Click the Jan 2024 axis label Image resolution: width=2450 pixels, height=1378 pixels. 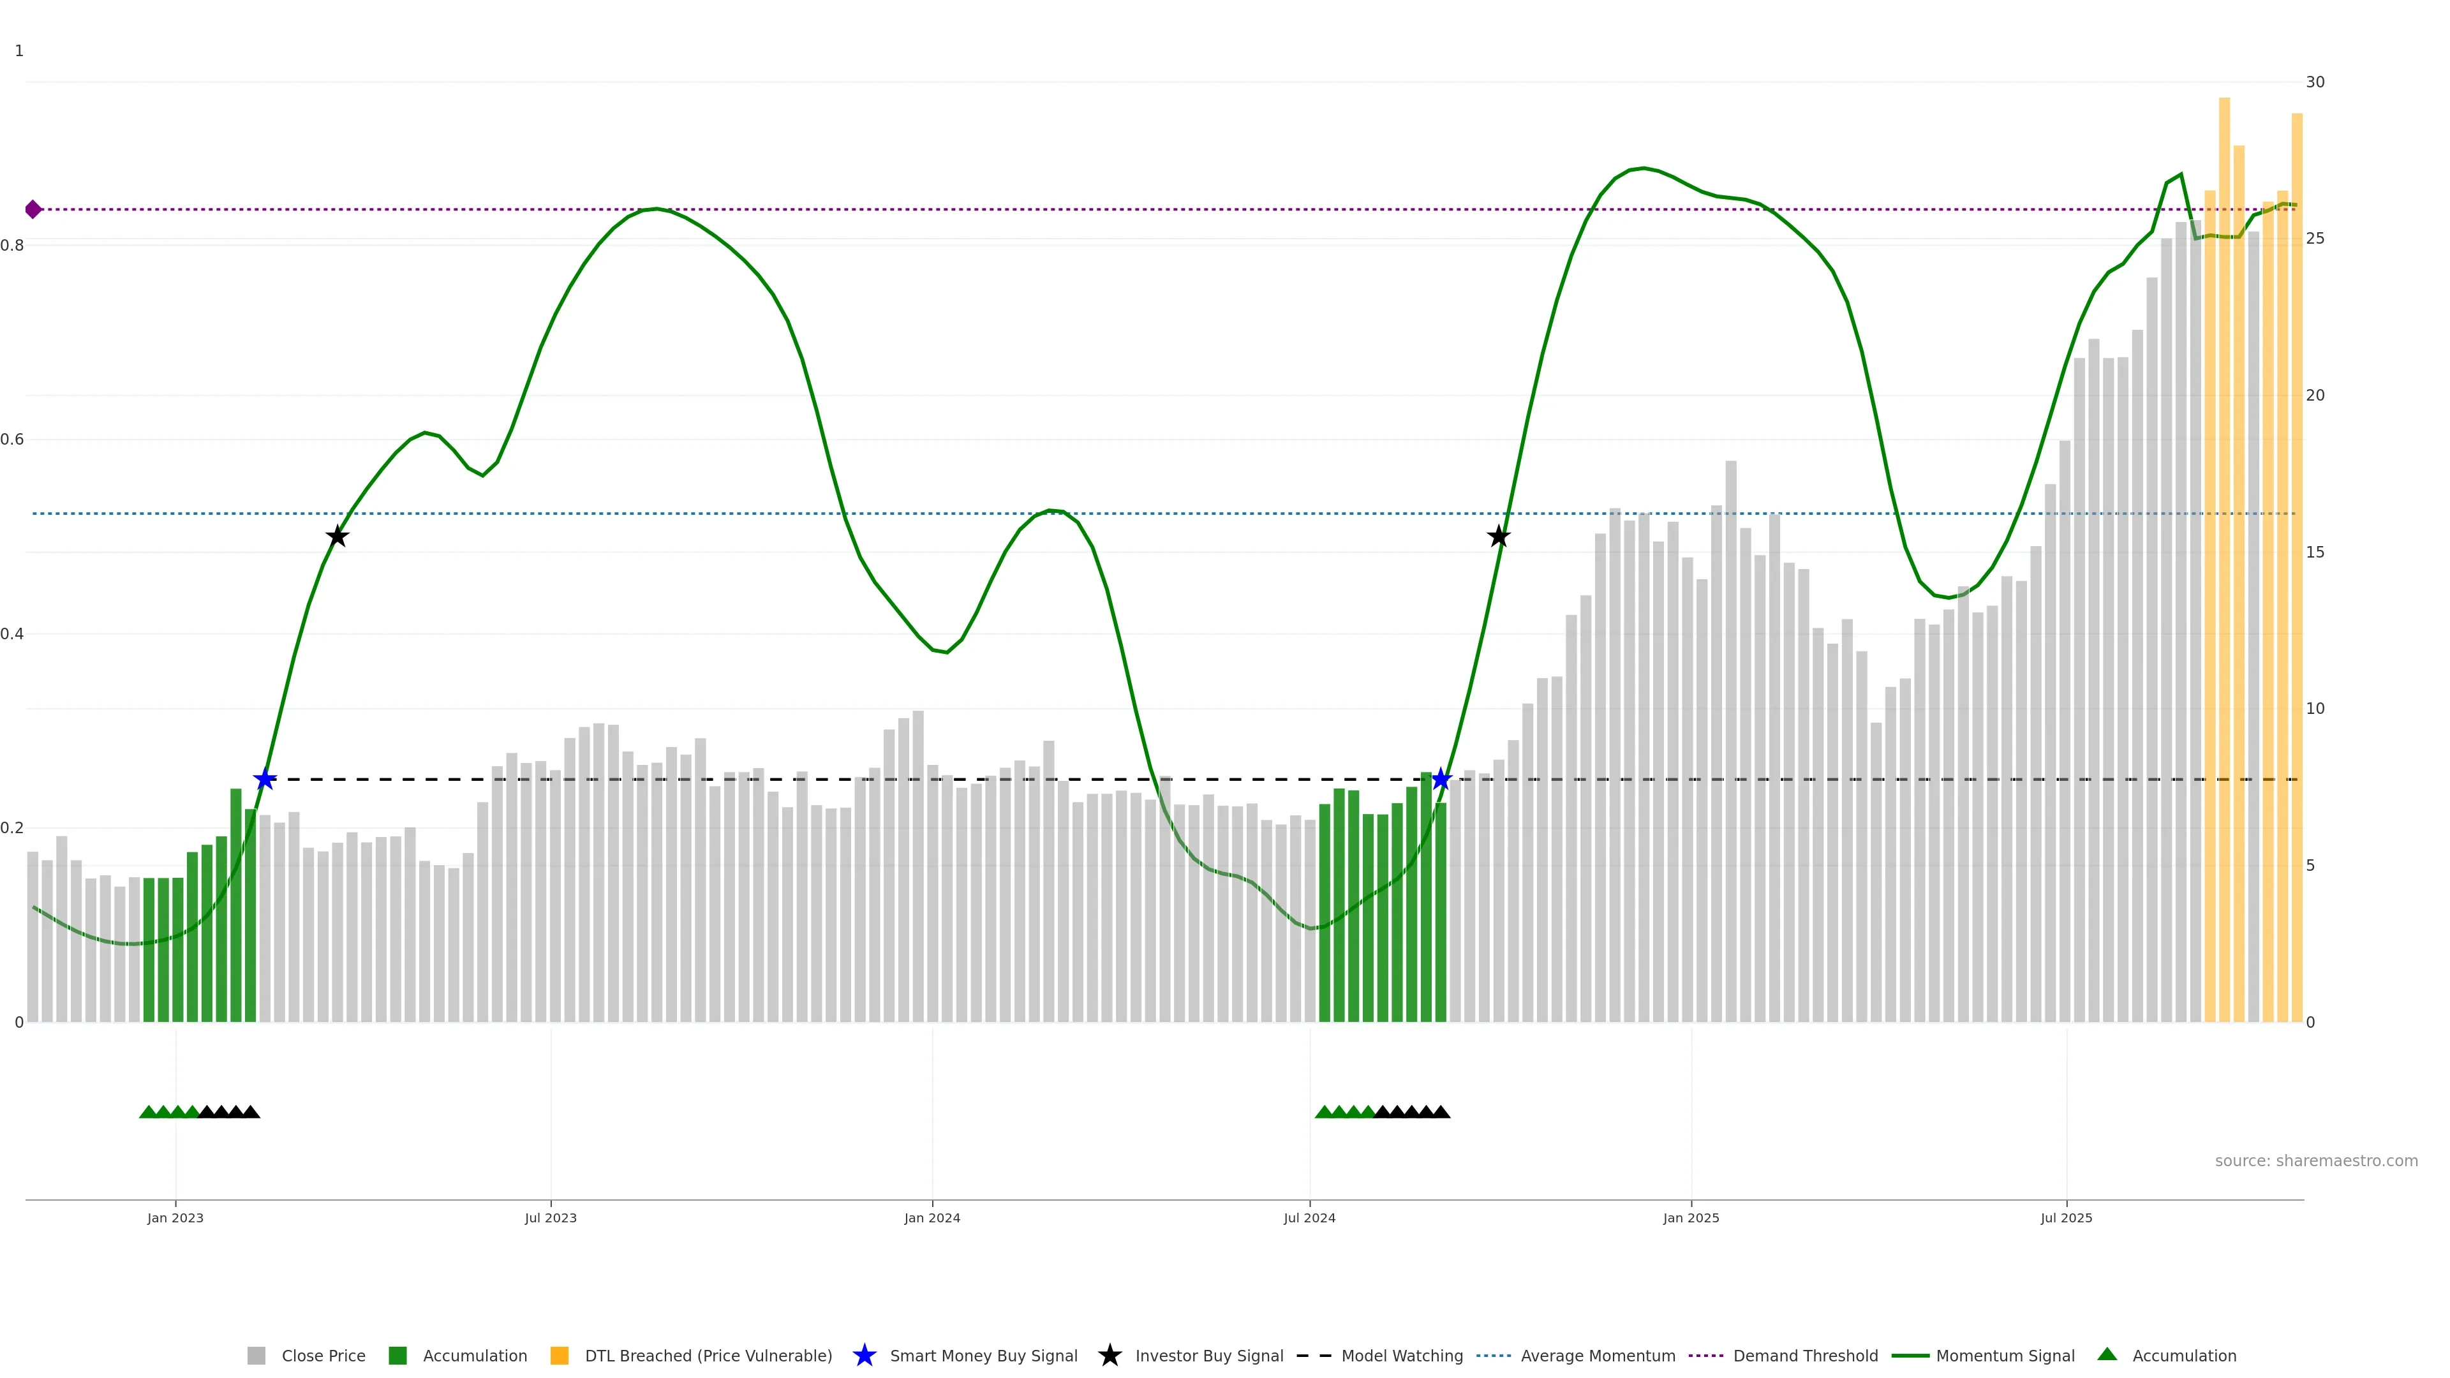coord(931,1219)
